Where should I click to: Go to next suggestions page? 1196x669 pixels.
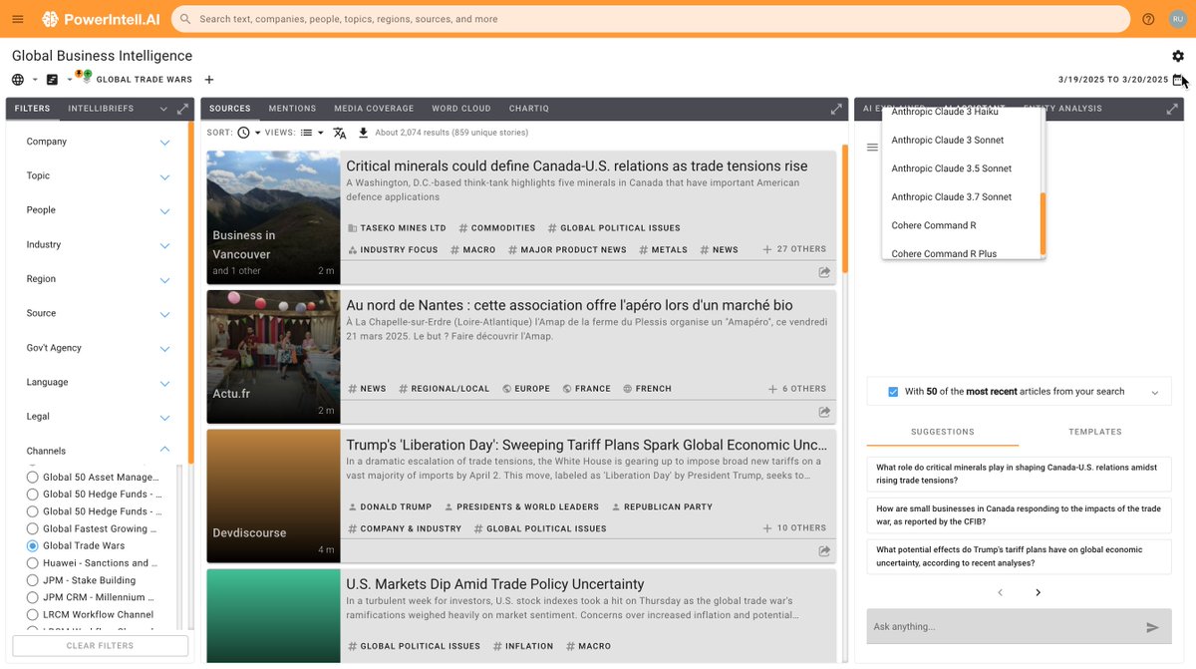(x=1038, y=592)
